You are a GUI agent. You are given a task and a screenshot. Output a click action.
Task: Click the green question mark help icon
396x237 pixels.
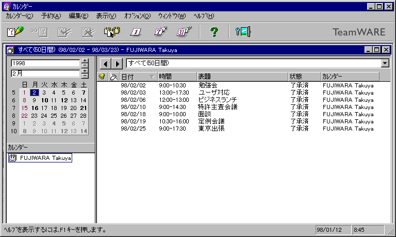pos(214,31)
